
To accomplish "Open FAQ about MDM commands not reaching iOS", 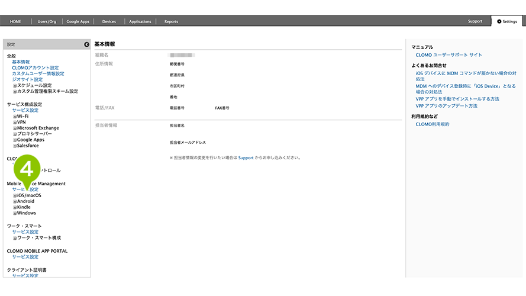I will click(x=466, y=76).
